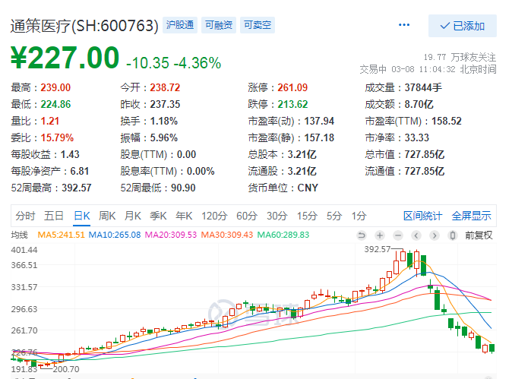The image size is (512, 379).
Task: Open the 前复权 adjustment dropdown
Action: click(x=479, y=235)
